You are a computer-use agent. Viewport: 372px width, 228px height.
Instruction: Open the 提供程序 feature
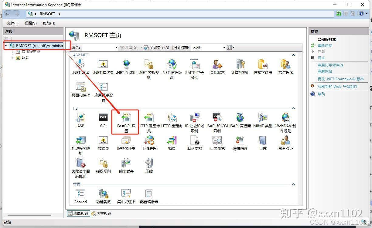coord(286,67)
